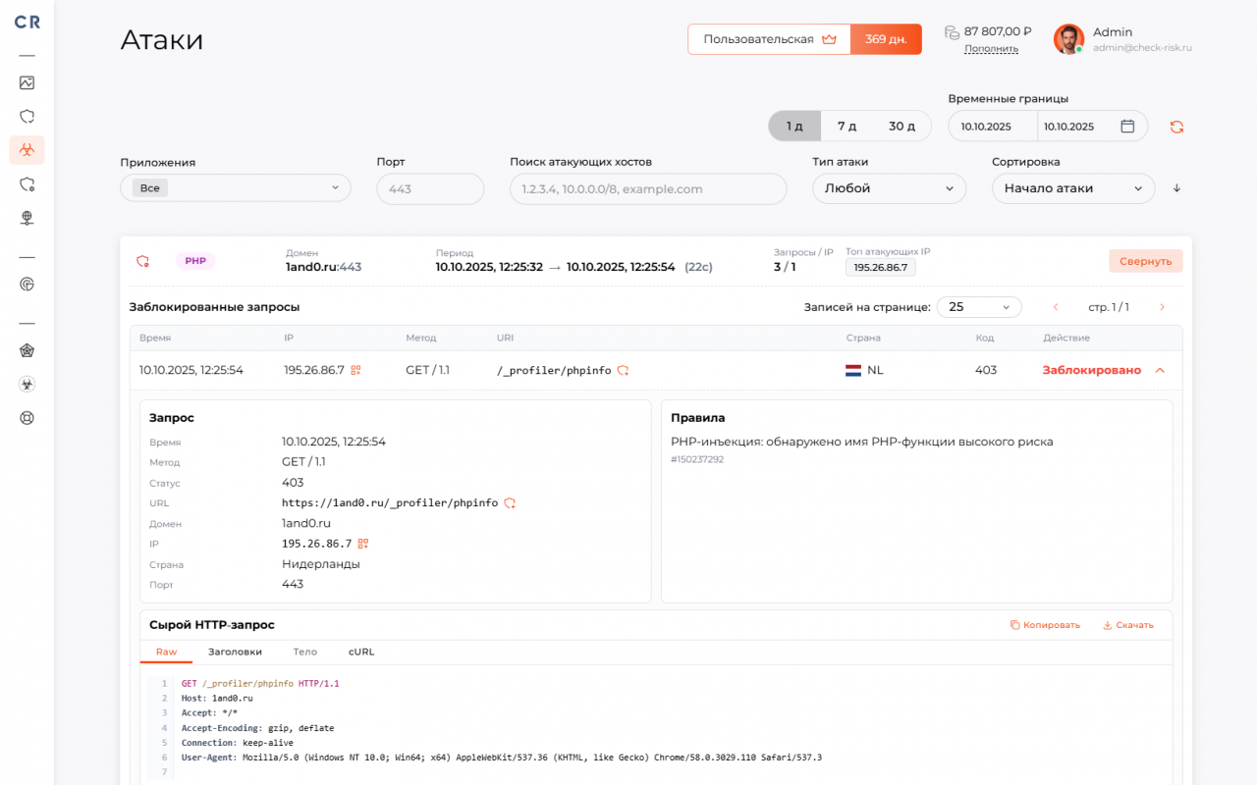Select the active biohazard Attacks sidebar icon
The height and width of the screenshot is (785, 1257).
click(27, 150)
